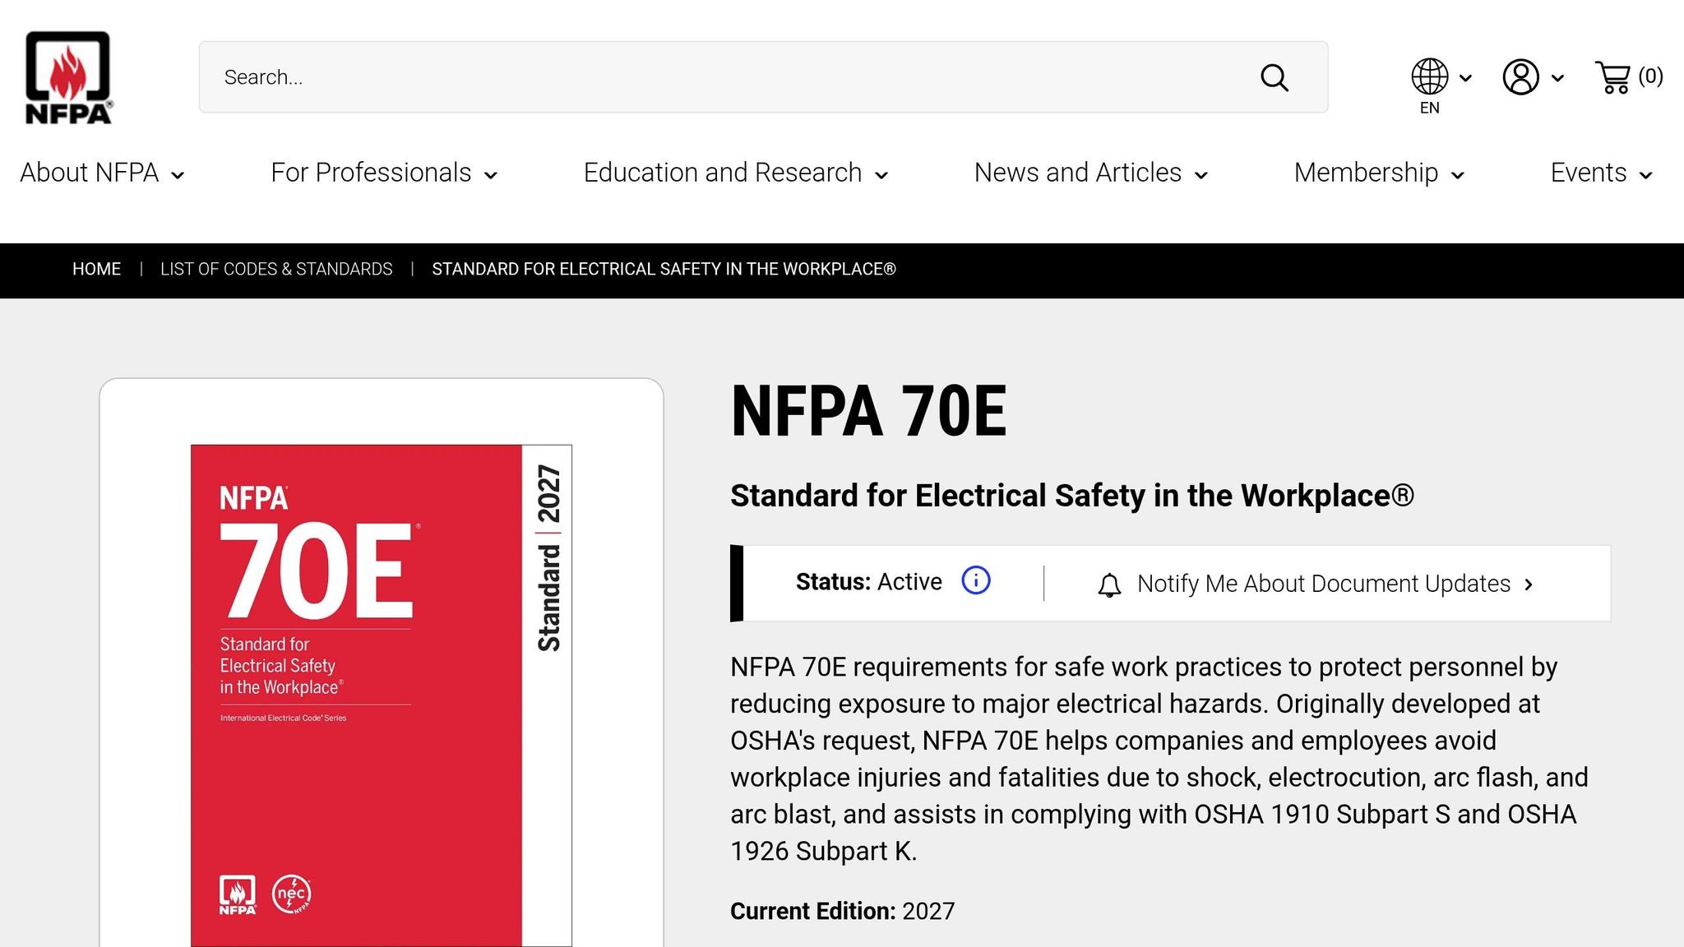
Task: Click the Current Edition: 2027 text
Action: point(842,911)
